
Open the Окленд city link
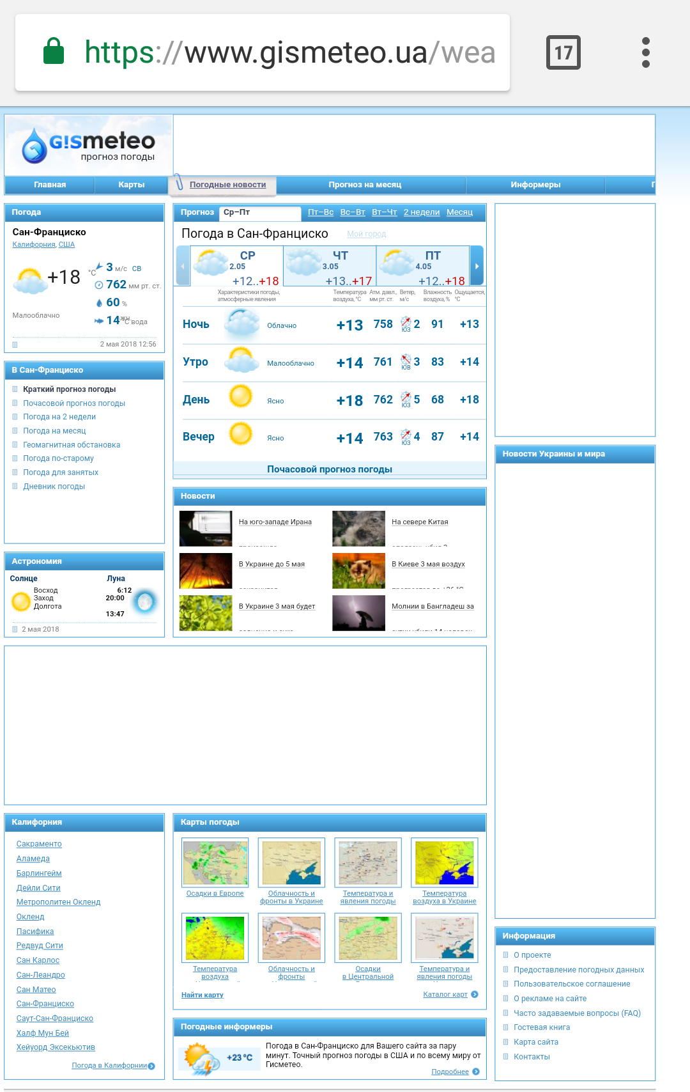30,917
